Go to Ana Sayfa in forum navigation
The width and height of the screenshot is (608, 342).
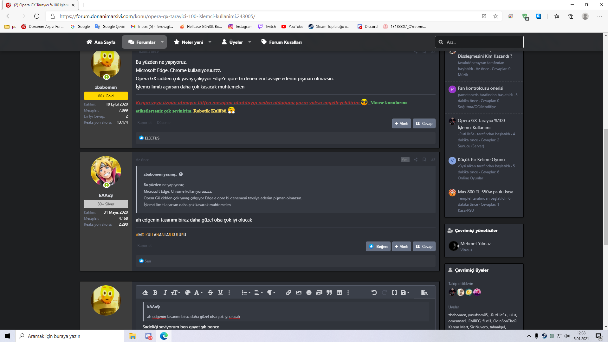point(101,42)
